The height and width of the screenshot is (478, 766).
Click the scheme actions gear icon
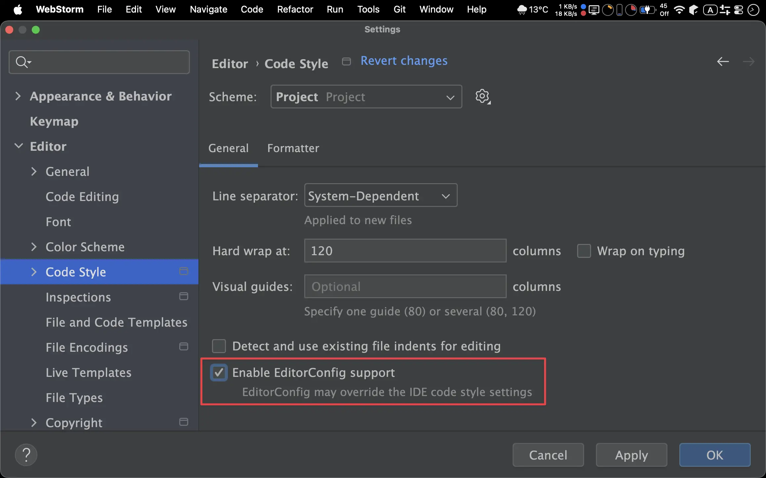coord(483,97)
